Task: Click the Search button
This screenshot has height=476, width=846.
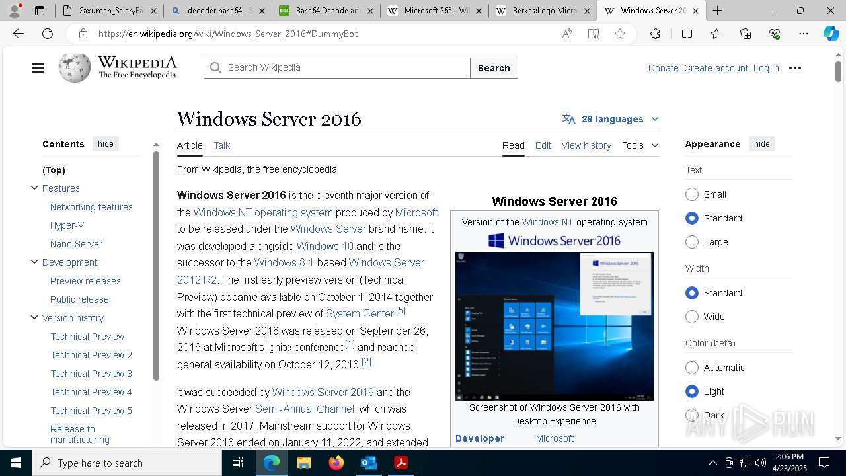Action: (x=494, y=68)
